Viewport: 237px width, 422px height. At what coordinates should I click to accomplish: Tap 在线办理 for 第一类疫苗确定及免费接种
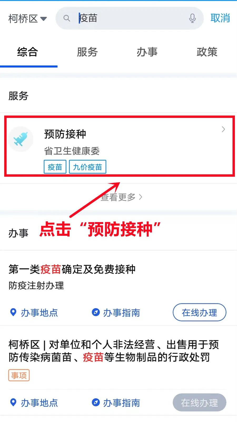click(x=199, y=312)
